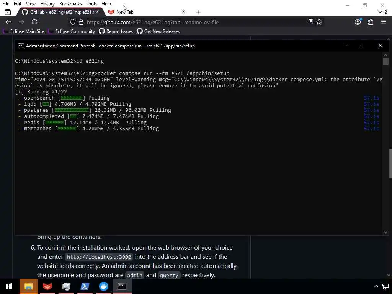This screenshot has height=294, width=392.
Task: Go forward using the browser forward arrow
Action: click(21, 22)
